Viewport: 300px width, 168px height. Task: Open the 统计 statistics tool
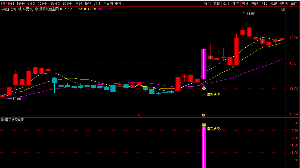click(245, 4)
